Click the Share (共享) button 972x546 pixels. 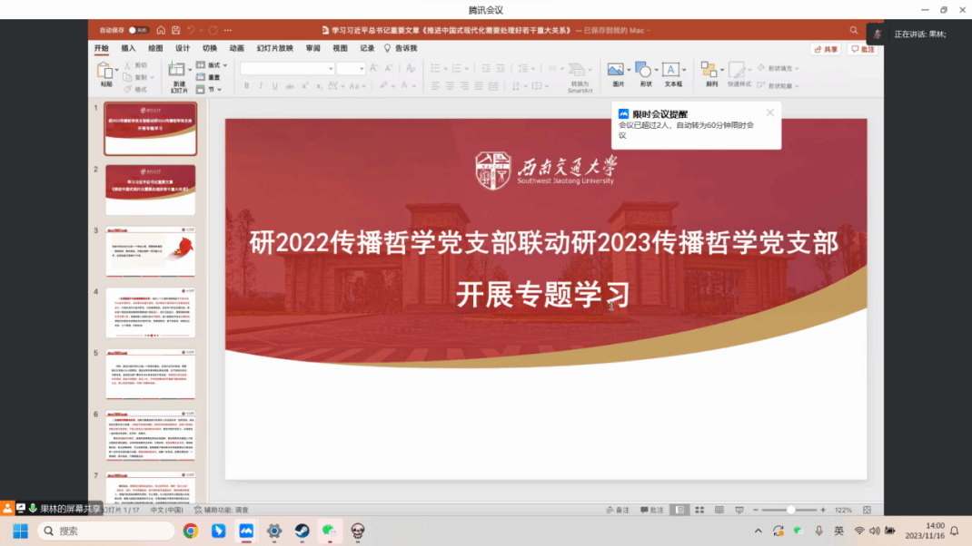(826, 50)
